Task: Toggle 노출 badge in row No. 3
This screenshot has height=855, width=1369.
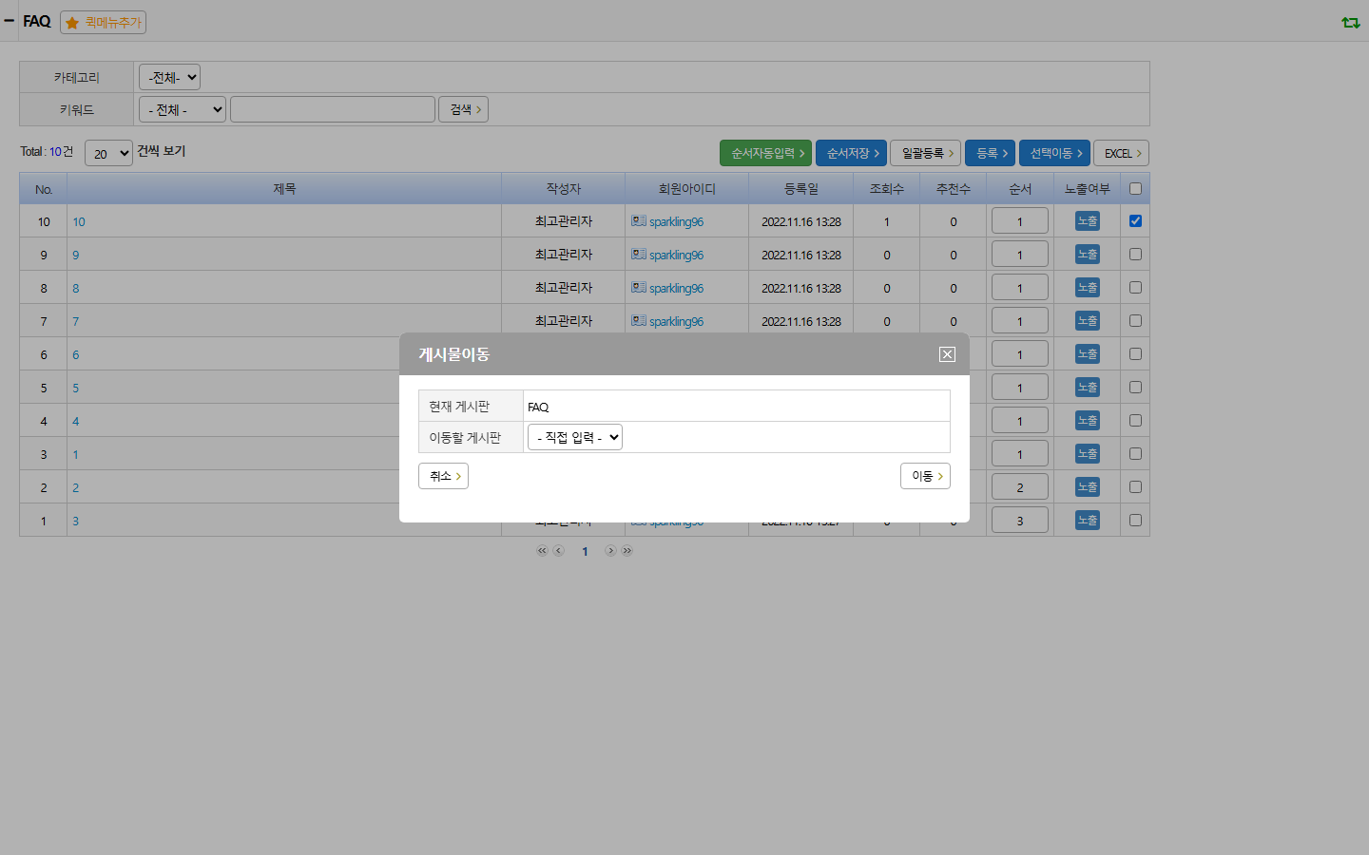Action: [1088, 453]
